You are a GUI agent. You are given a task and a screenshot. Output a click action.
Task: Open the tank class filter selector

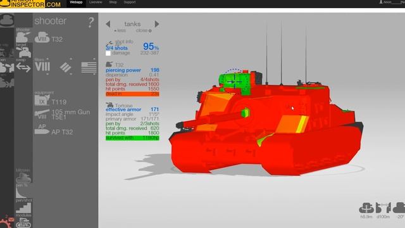pyautogui.click(x=65, y=67)
